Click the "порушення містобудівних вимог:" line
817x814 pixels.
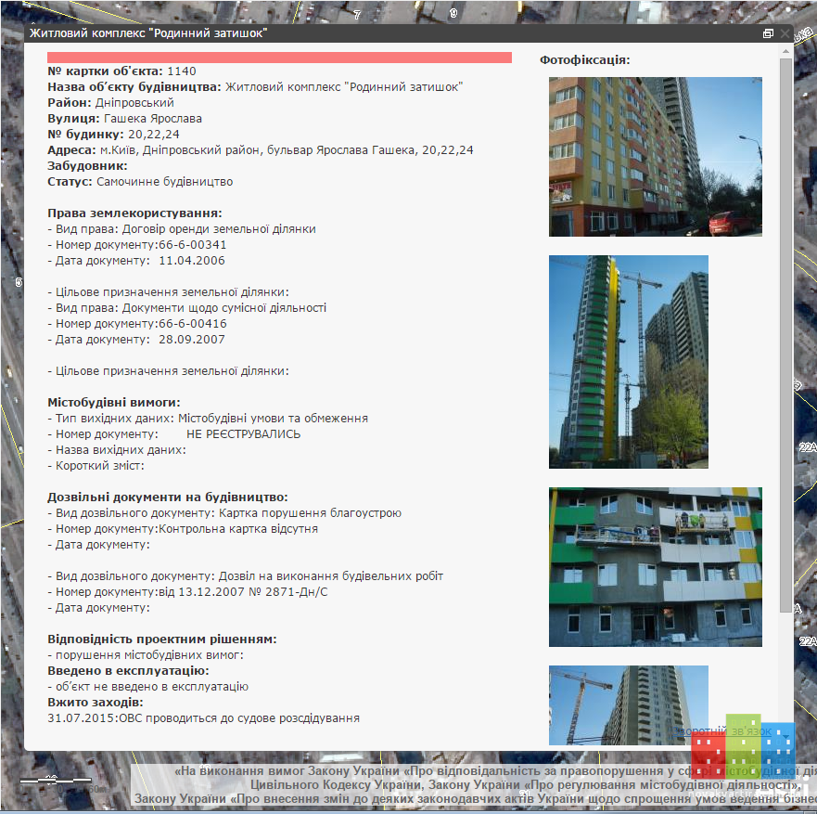pos(146,655)
